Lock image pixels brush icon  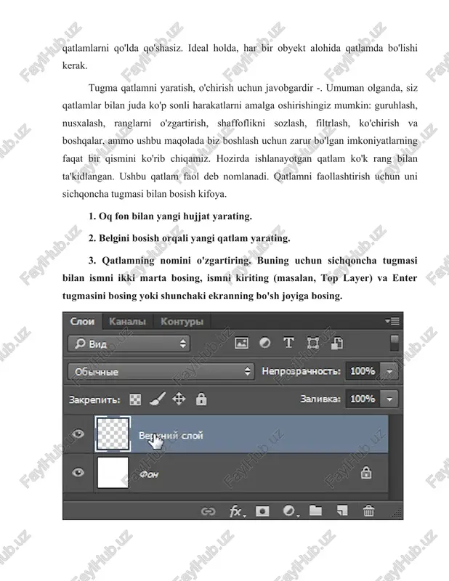pos(158,399)
